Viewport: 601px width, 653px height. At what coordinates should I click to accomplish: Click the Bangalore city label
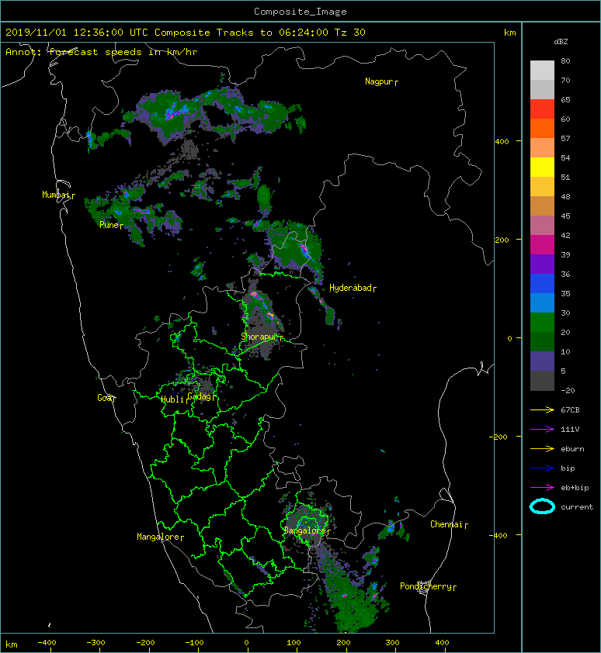(x=307, y=530)
